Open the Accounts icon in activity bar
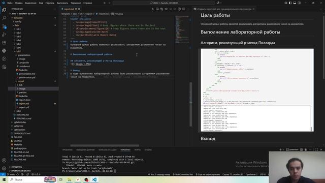Screen dimensions: 325x183 click(x=4, y=160)
